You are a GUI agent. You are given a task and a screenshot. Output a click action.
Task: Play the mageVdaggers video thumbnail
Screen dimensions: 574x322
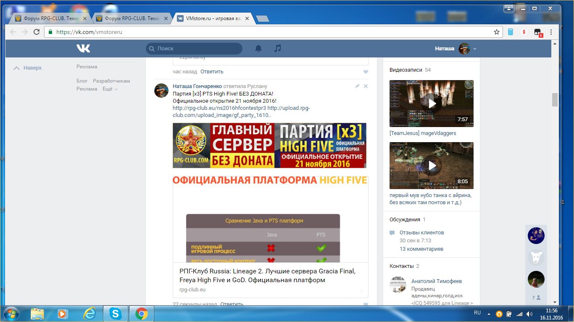point(432,104)
